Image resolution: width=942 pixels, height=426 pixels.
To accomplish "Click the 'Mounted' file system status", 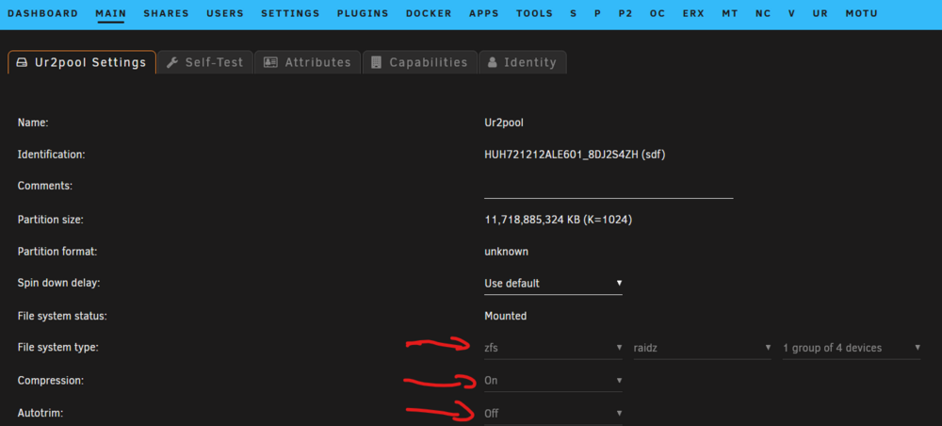I will click(x=506, y=316).
